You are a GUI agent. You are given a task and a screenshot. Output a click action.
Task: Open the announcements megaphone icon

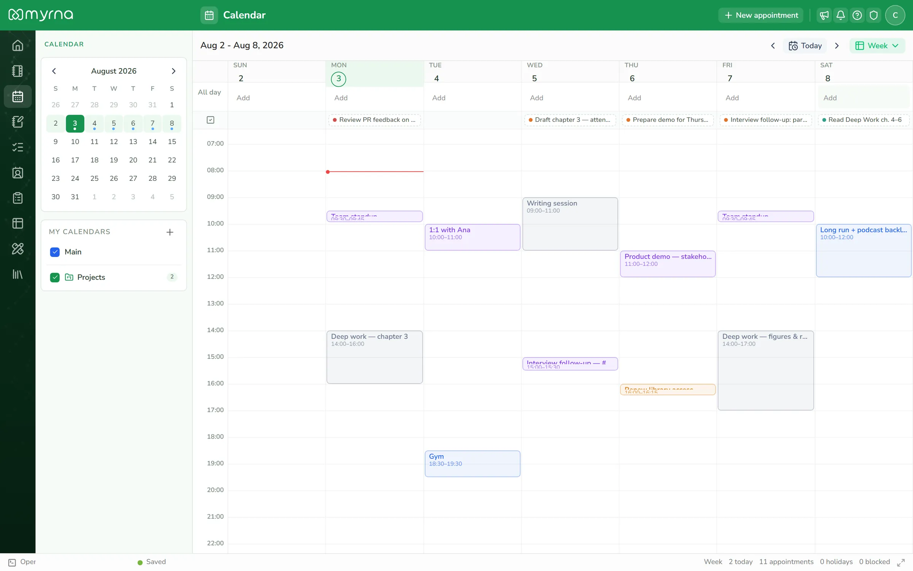tap(824, 15)
